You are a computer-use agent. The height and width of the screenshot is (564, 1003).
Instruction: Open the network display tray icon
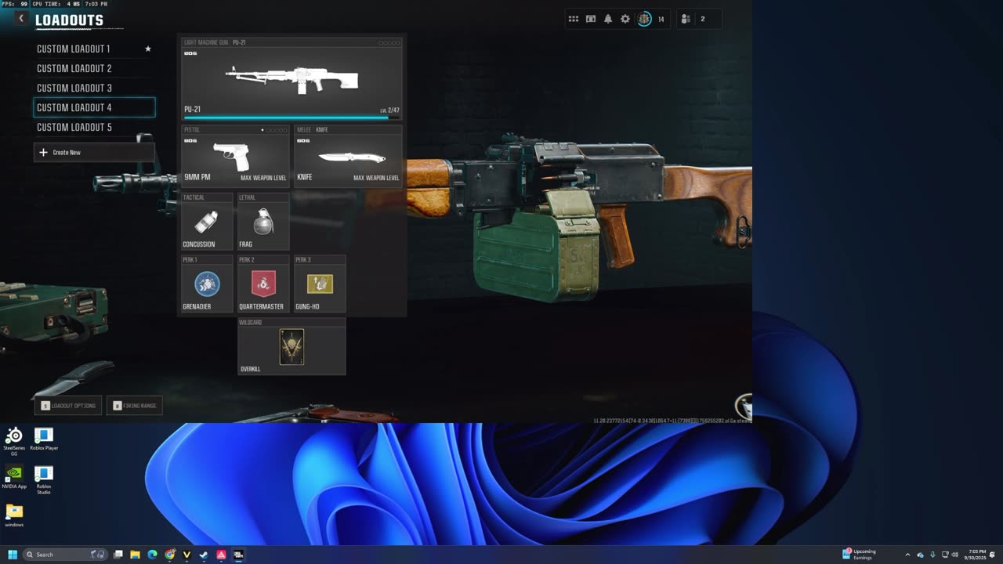coord(944,555)
